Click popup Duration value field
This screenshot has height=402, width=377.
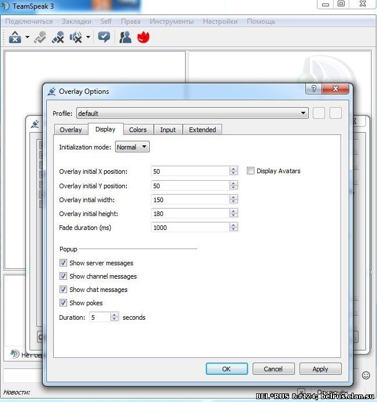pyautogui.click(x=100, y=317)
